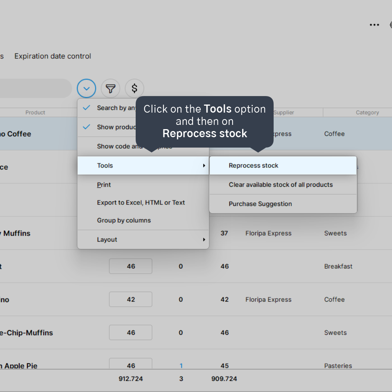Screen dimensions: 392x392
Task: Click the Pasteries category cell
Action: click(x=338, y=366)
